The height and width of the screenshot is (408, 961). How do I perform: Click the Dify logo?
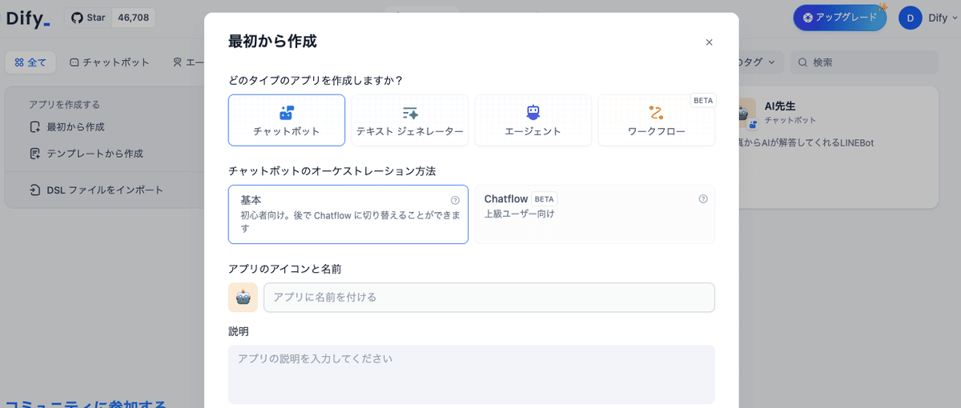28,18
